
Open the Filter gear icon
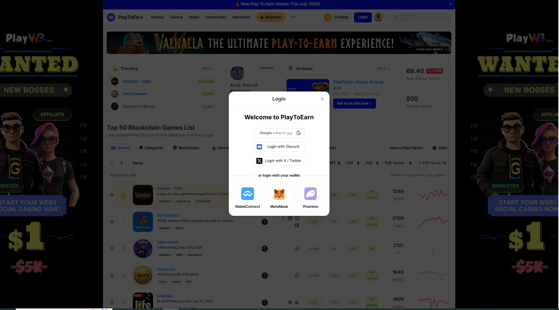435,148
